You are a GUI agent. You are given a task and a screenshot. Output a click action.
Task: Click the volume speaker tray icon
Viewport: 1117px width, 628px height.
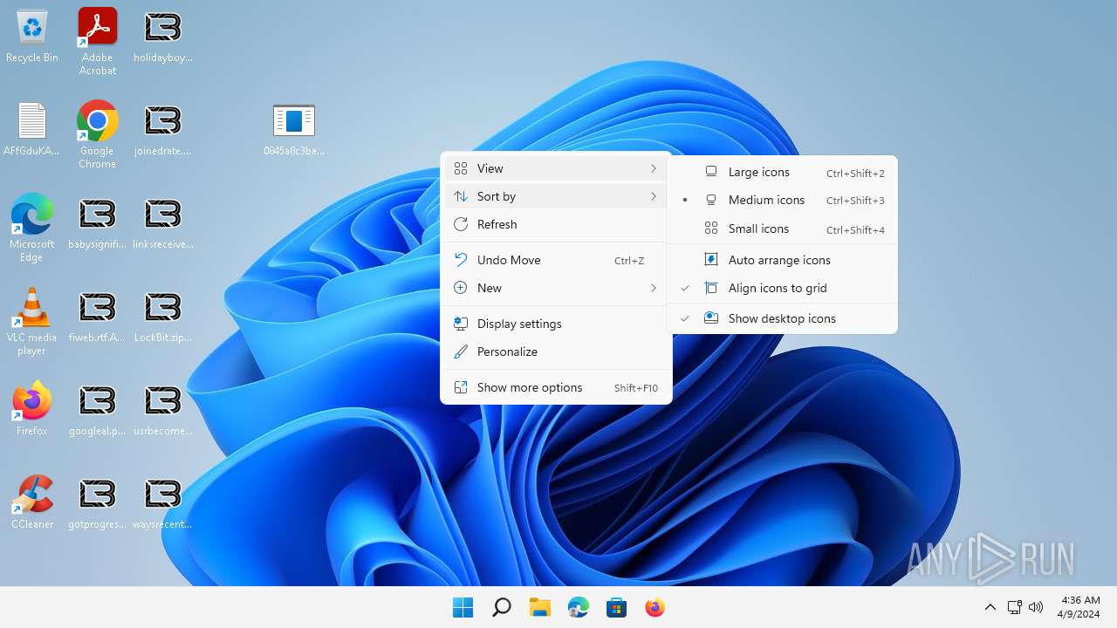tap(1036, 607)
